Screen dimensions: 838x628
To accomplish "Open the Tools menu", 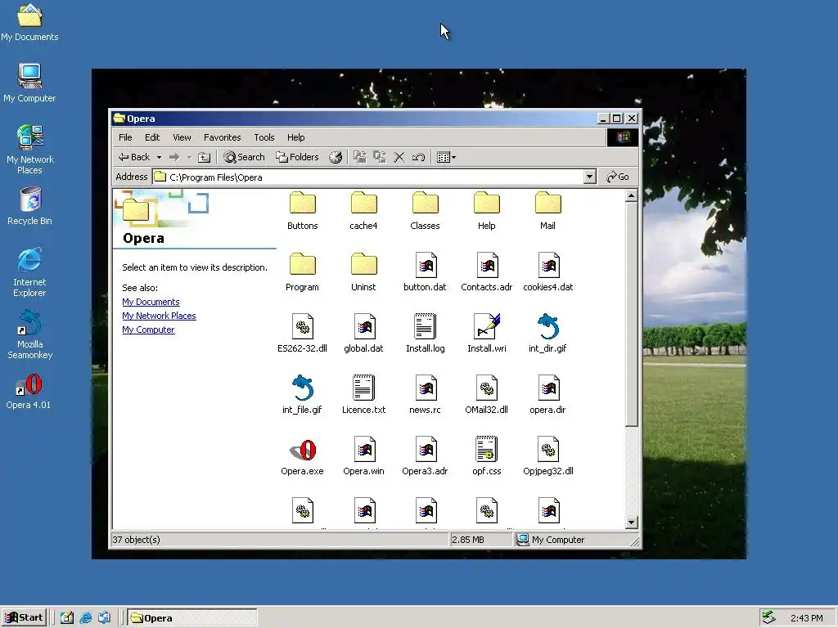I will (264, 137).
